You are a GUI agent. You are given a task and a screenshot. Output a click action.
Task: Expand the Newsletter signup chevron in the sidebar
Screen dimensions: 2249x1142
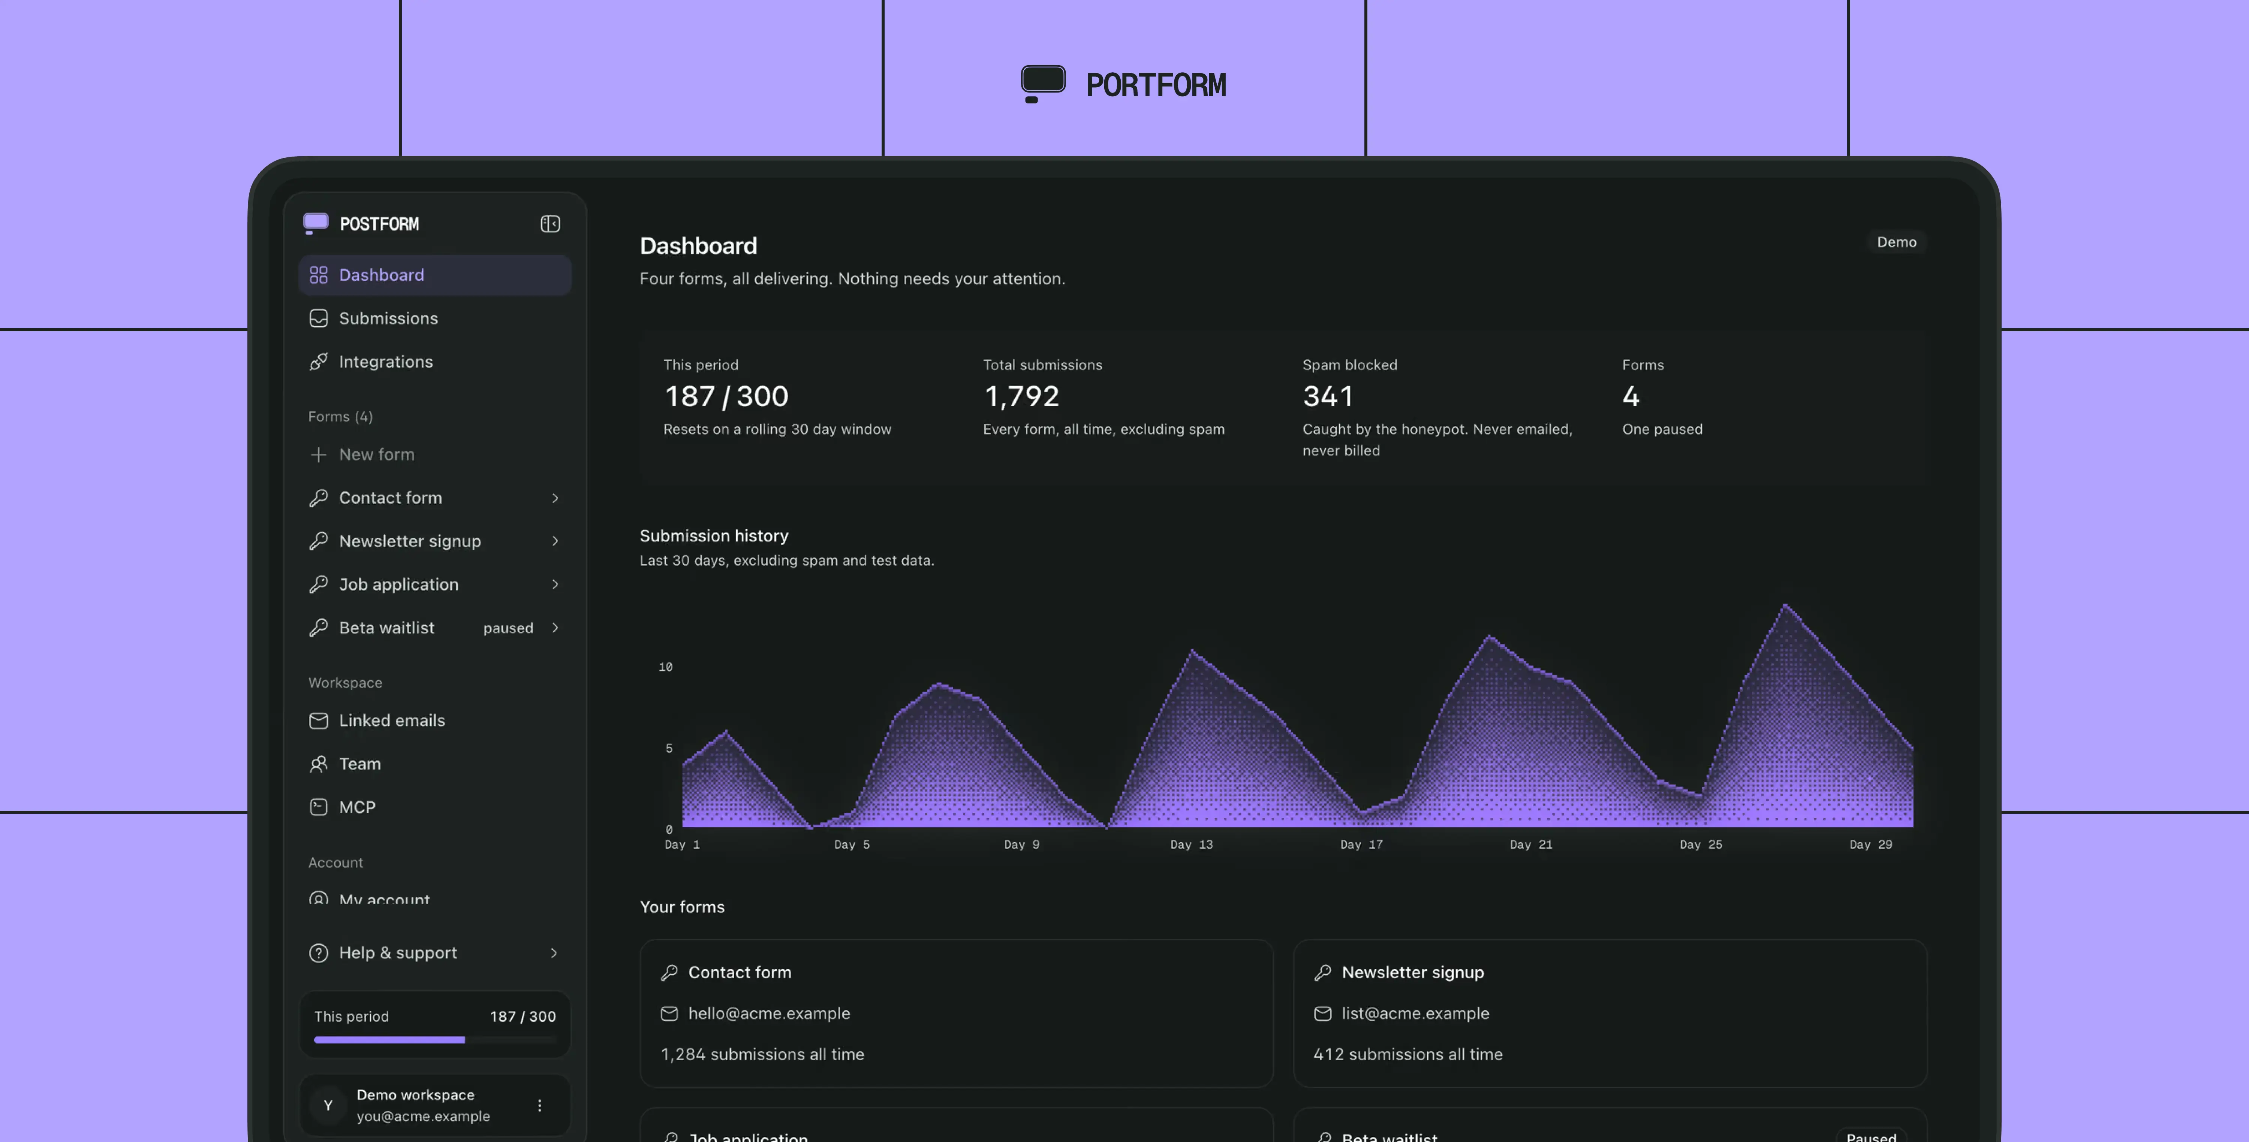pos(554,541)
